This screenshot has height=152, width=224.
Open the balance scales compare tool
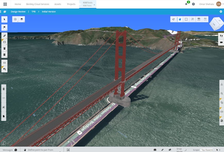click(4, 63)
